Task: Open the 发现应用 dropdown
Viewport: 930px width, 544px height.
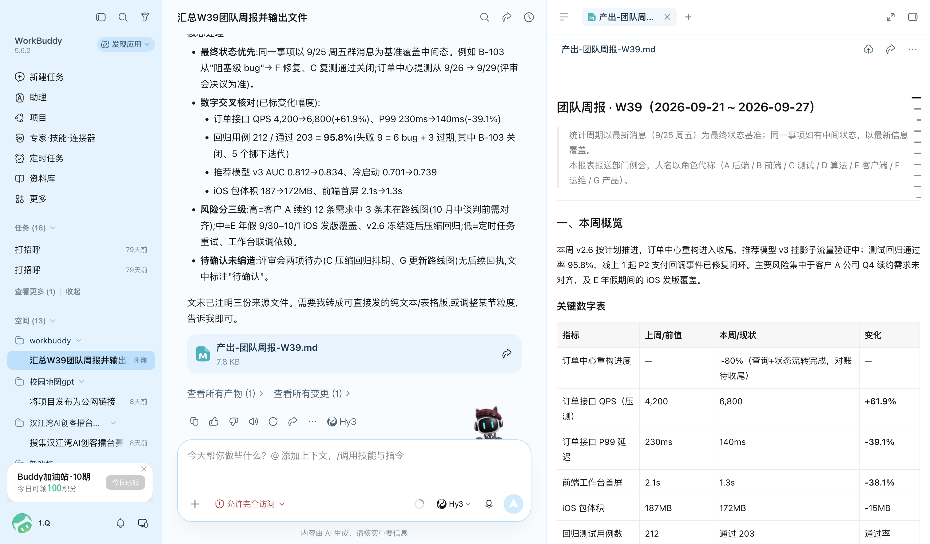Action: coord(126,44)
